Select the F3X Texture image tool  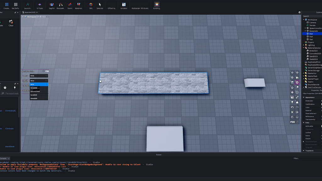292,97
